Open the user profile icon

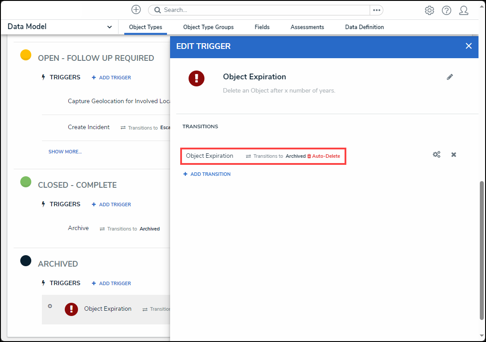[464, 10]
